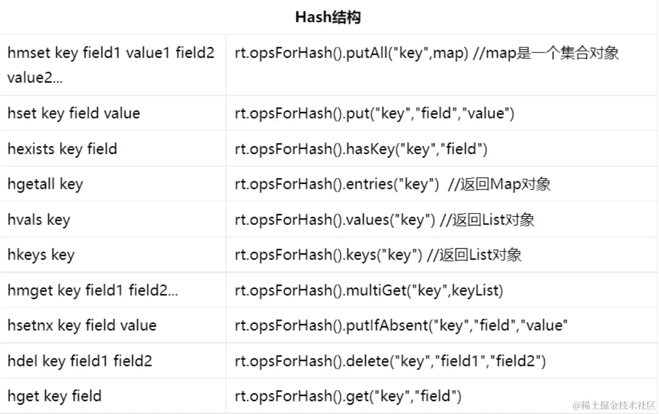Click the hgetall key command cell
The width and height of the screenshot is (659, 414).
pyautogui.click(x=45, y=184)
